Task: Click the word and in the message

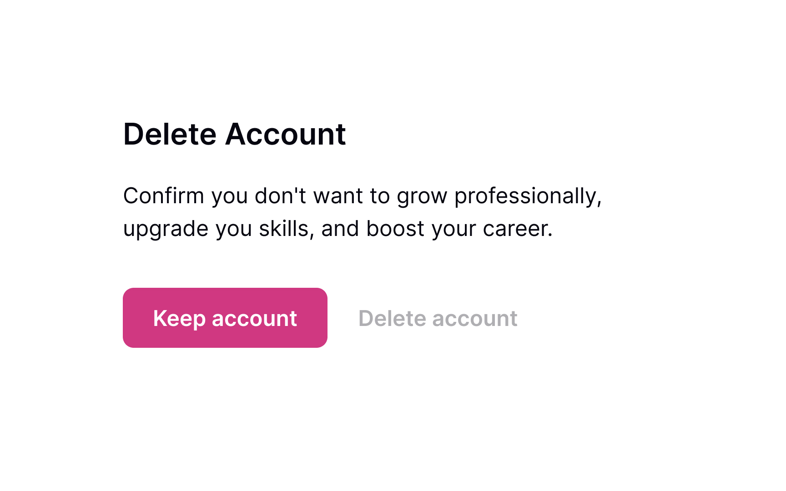Action: coord(340,229)
